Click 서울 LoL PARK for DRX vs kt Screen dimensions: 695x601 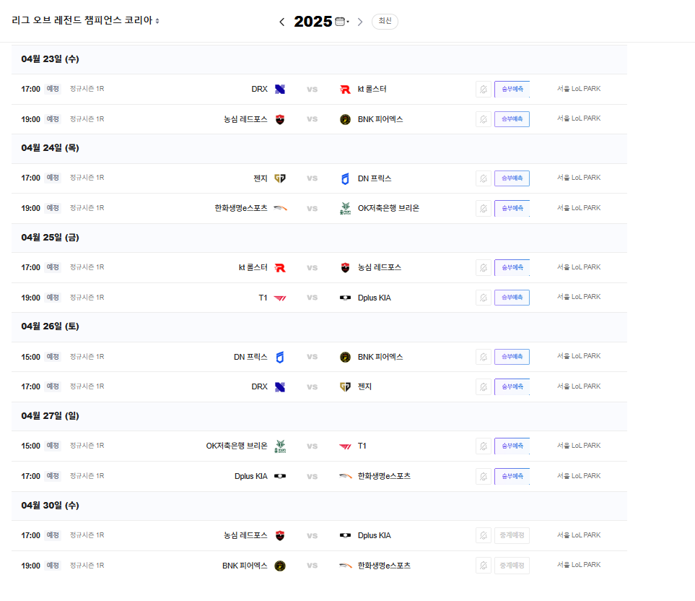point(579,89)
